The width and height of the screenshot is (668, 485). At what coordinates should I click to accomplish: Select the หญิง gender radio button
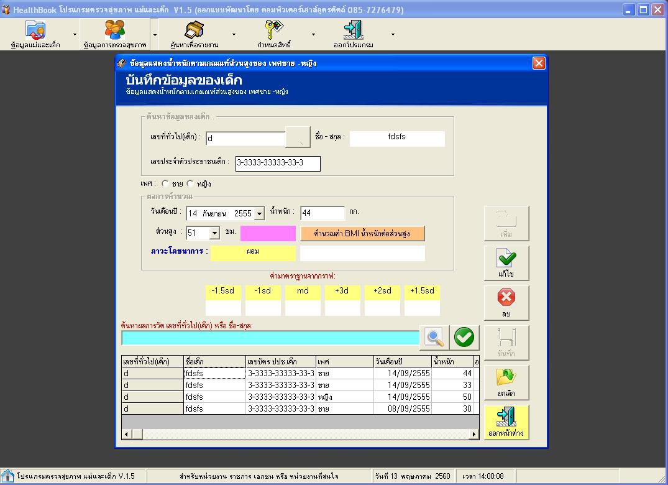(x=190, y=184)
